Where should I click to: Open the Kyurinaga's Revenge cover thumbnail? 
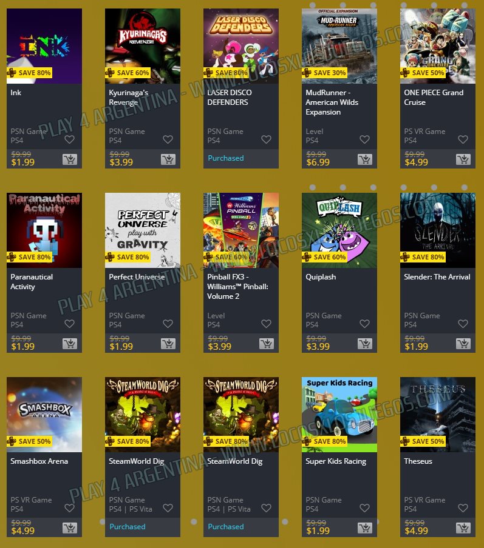click(x=143, y=46)
